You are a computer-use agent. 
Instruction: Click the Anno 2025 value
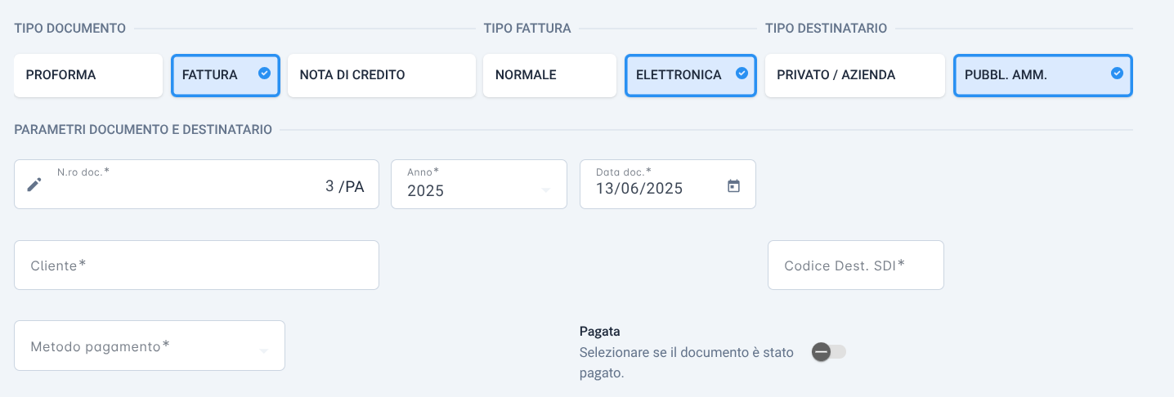425,190
